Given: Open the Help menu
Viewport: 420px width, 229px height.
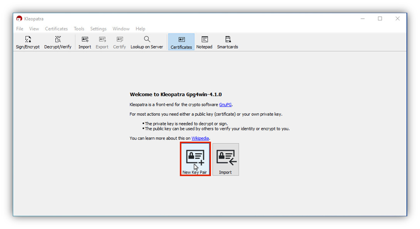Looking at the screenshot, I should point(141,29).
